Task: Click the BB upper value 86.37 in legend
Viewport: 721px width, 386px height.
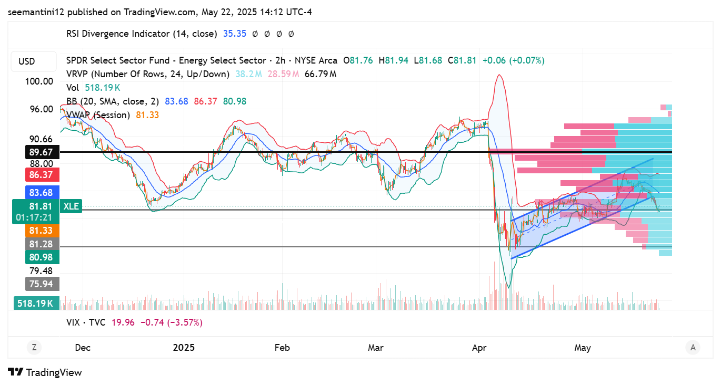Action: click(206, 101)
